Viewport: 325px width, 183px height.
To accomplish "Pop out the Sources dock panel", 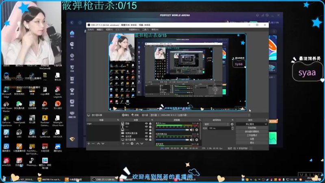I will point(152,120).
